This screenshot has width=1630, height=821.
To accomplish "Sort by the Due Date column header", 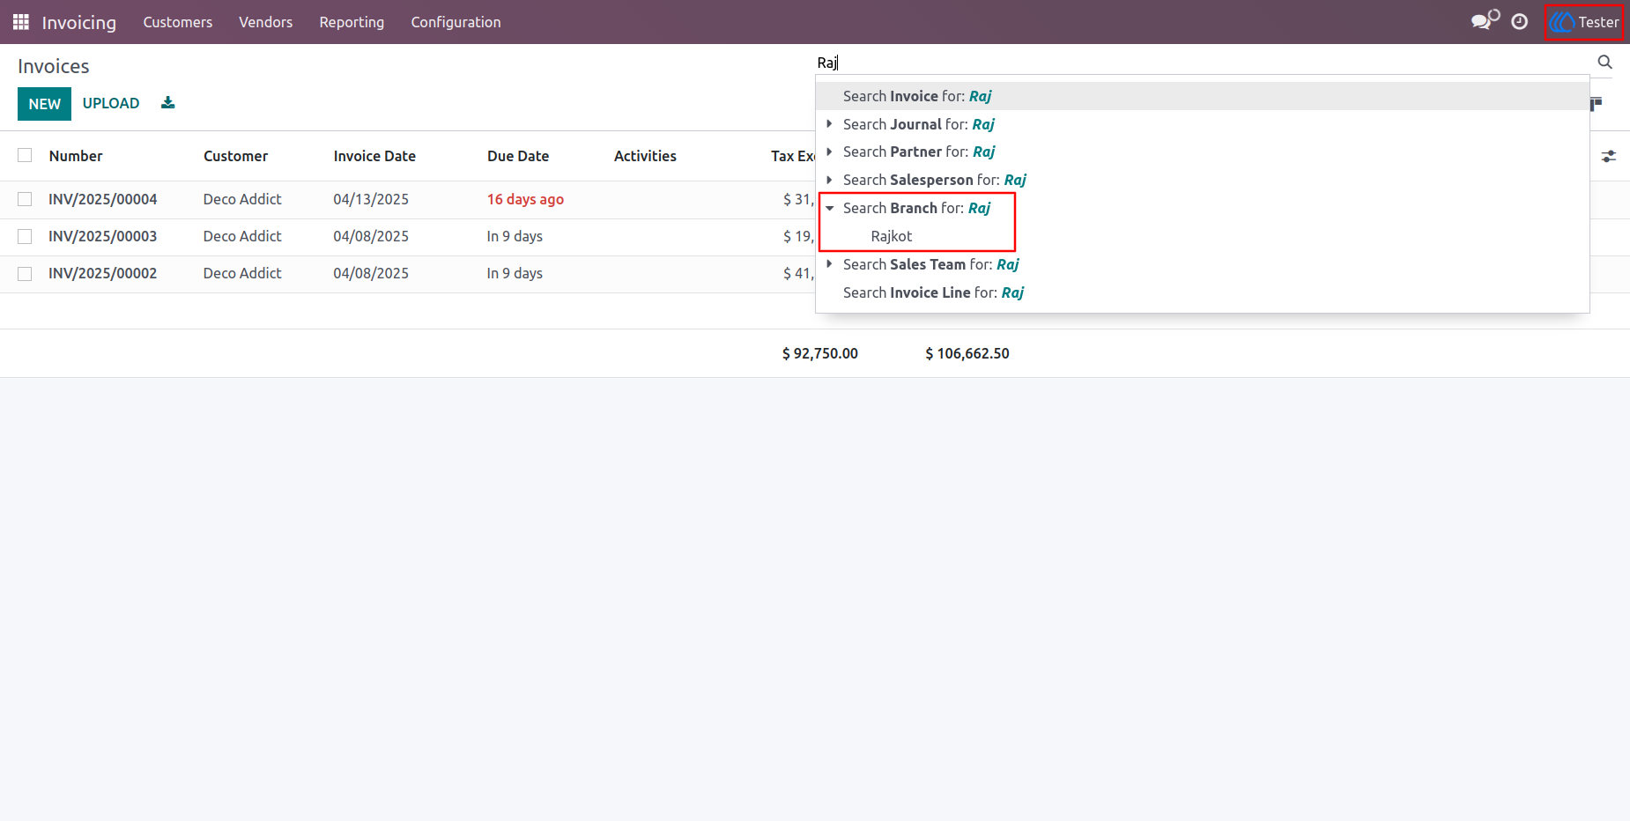I will pyautogui.click(x=518, y=156).
